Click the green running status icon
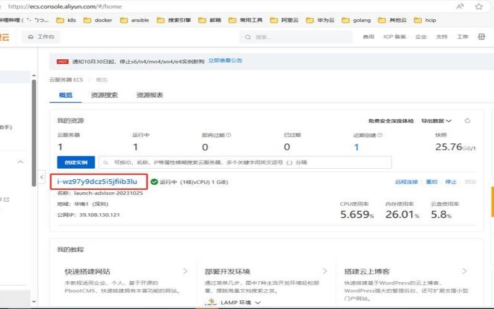 point(154,182)
